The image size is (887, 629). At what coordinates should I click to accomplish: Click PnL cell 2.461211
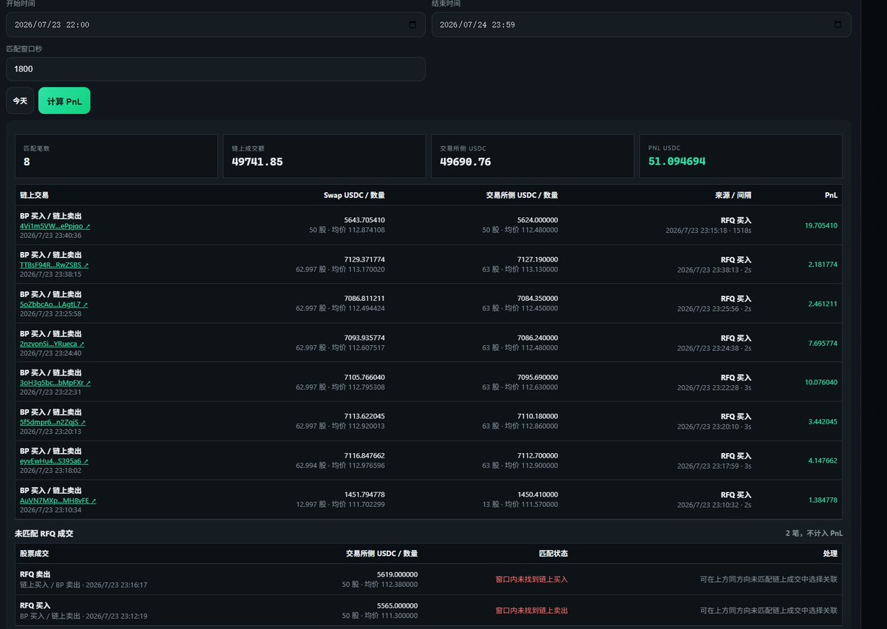[x=823, y=304]
